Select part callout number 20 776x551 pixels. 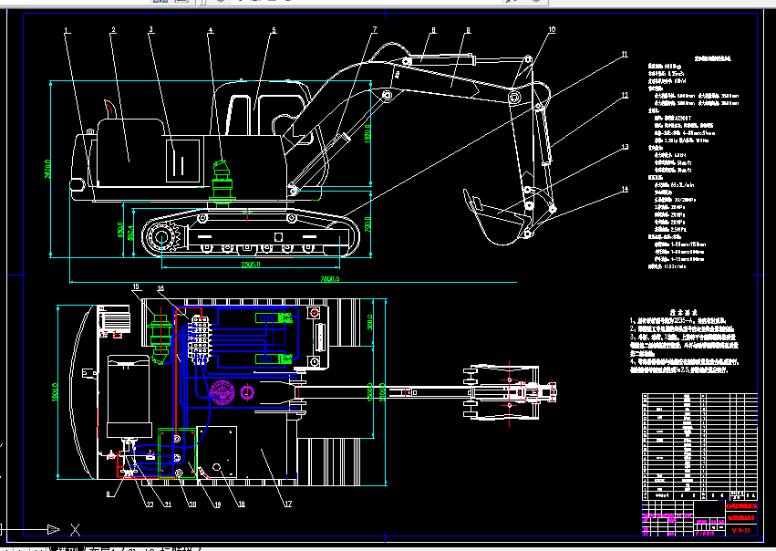[x=192, y=504]
